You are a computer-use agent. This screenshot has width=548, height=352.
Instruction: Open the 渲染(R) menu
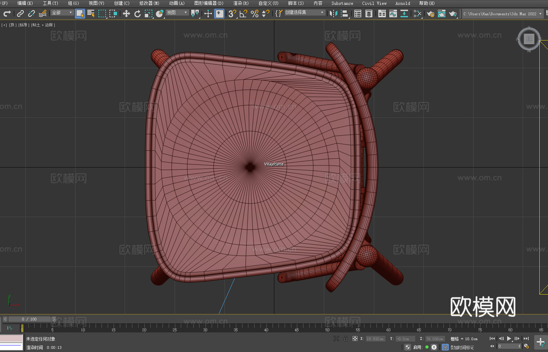coord(241,3)
